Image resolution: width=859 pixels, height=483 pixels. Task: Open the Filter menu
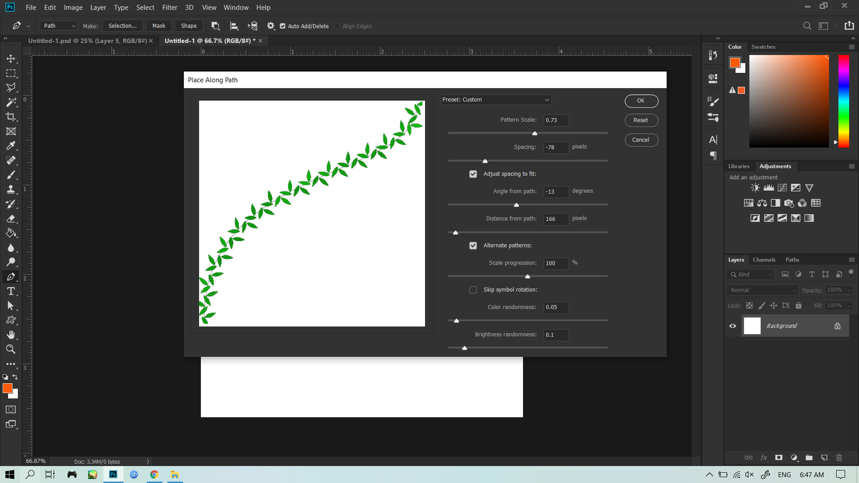coord(170,7)
